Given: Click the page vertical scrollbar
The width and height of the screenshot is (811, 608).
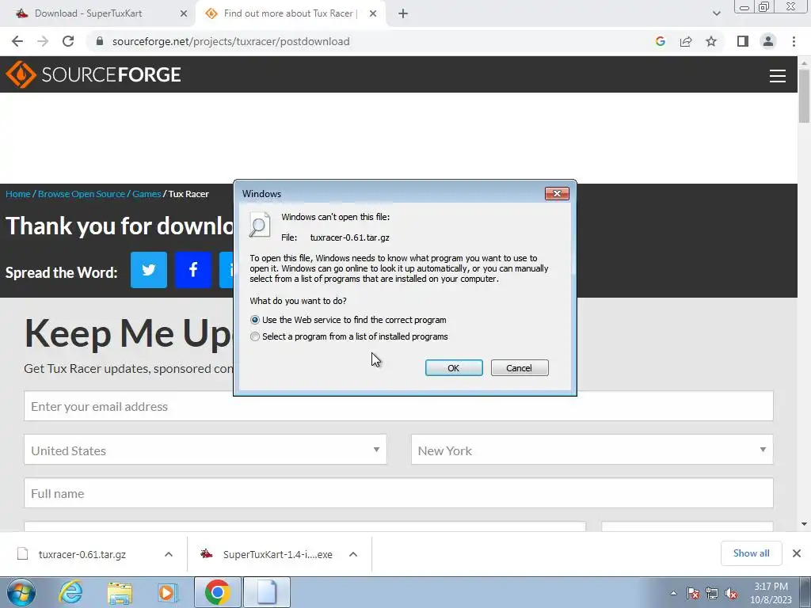Looking at the screenshot, I should (x=804, y=96).
